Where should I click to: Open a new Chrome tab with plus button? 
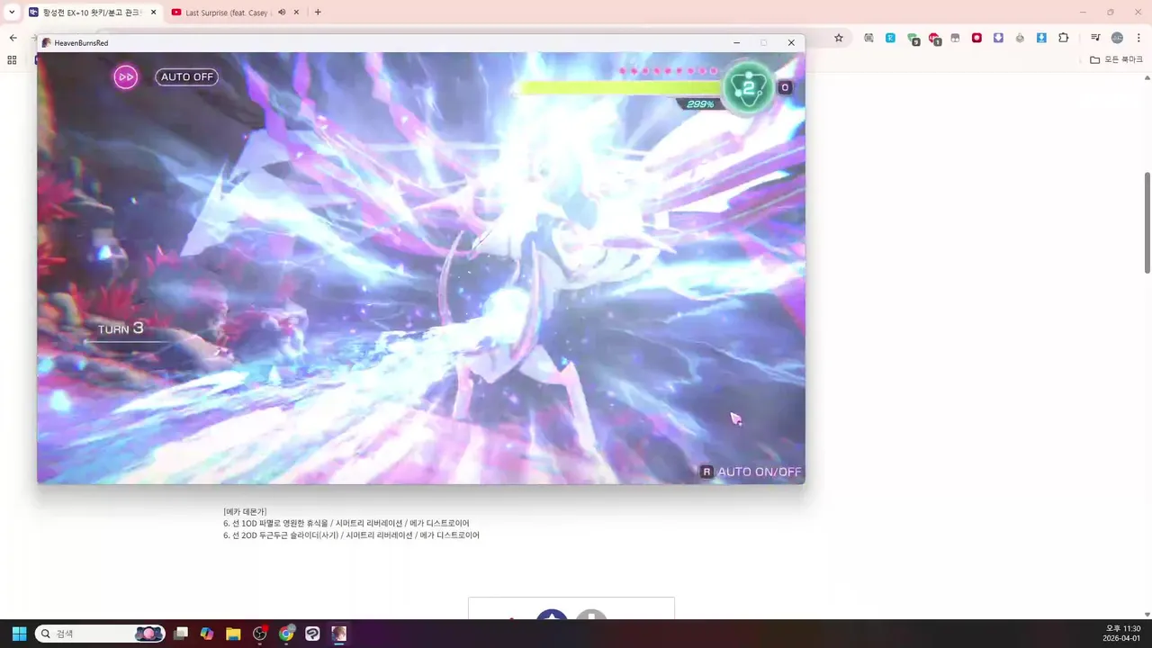coord(318,12)
